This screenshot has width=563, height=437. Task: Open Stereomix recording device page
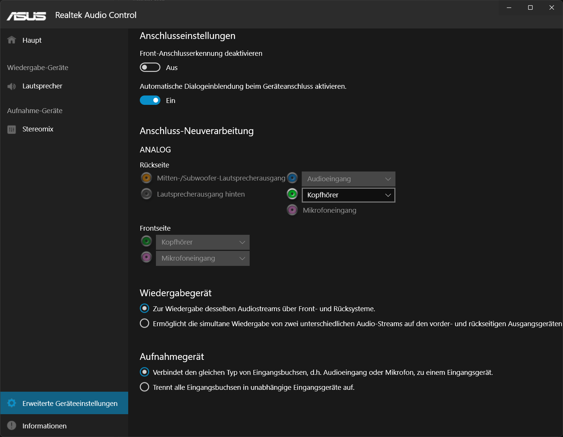pyautogui.click(x=37, y=129)
